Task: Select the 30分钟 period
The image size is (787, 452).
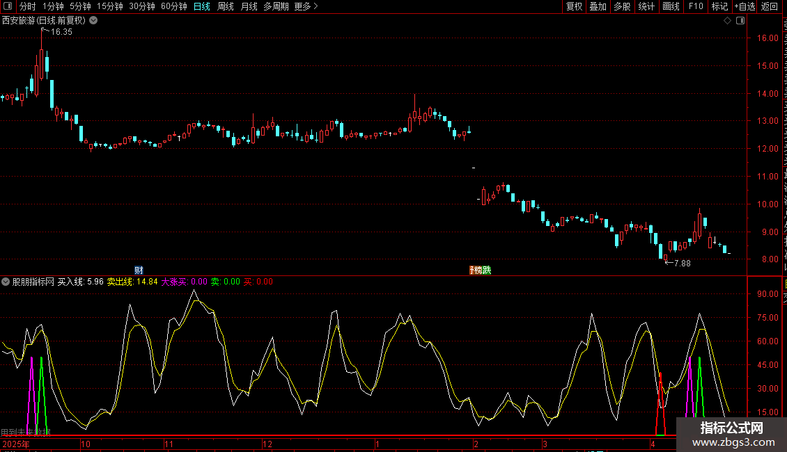Action: (x=142, y=6)
